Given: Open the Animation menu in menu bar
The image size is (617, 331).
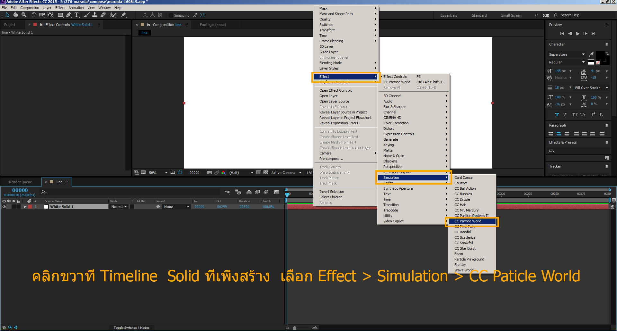Looking at the screenshot, I should [x=76, y=8].
